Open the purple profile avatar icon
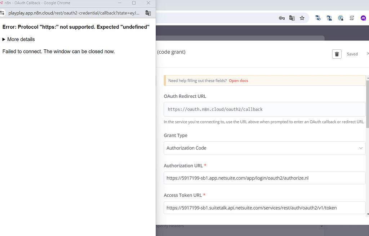This screenshot has width=369, height=236. click(363, 18)
